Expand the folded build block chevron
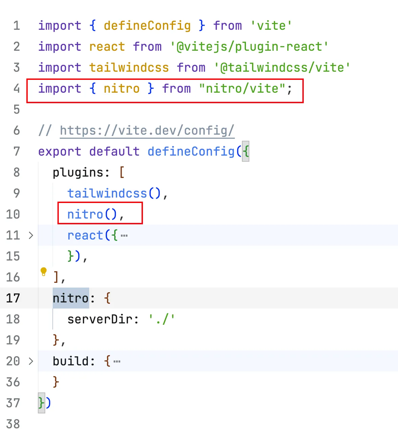 (x=31, y=361)
